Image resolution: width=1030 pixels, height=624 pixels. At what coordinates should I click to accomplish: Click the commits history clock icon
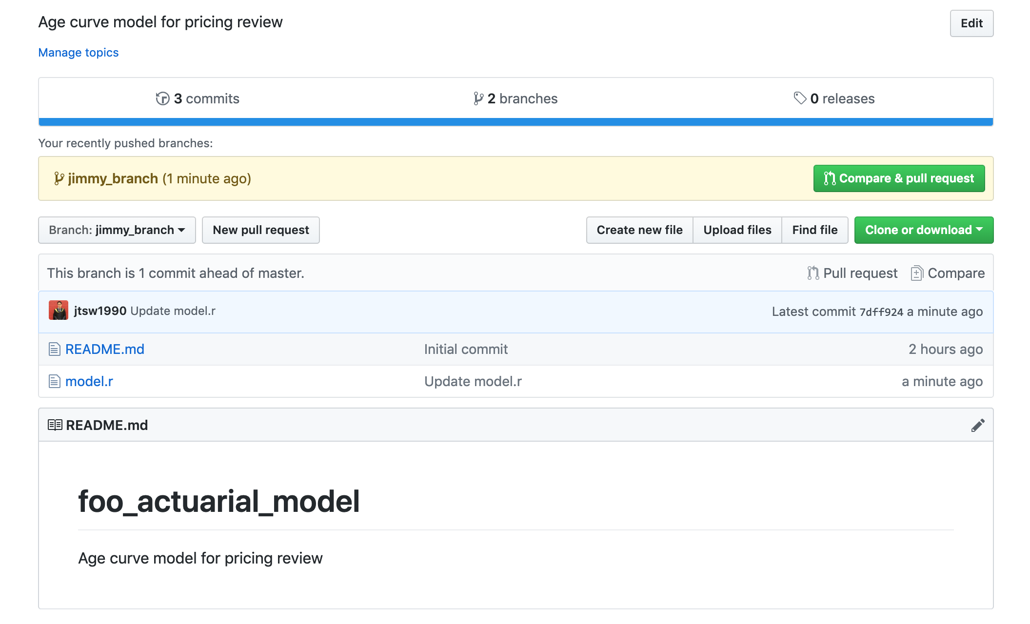pos(162,98)
